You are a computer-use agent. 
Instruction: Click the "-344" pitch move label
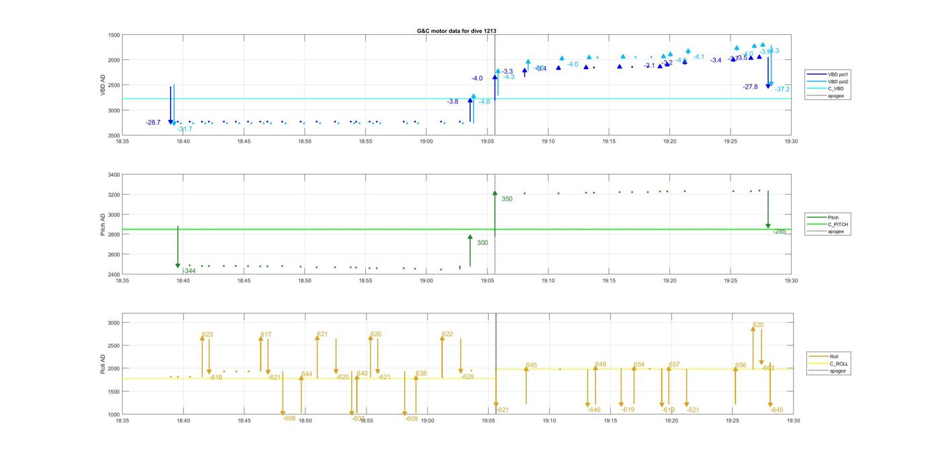point(189,271)
